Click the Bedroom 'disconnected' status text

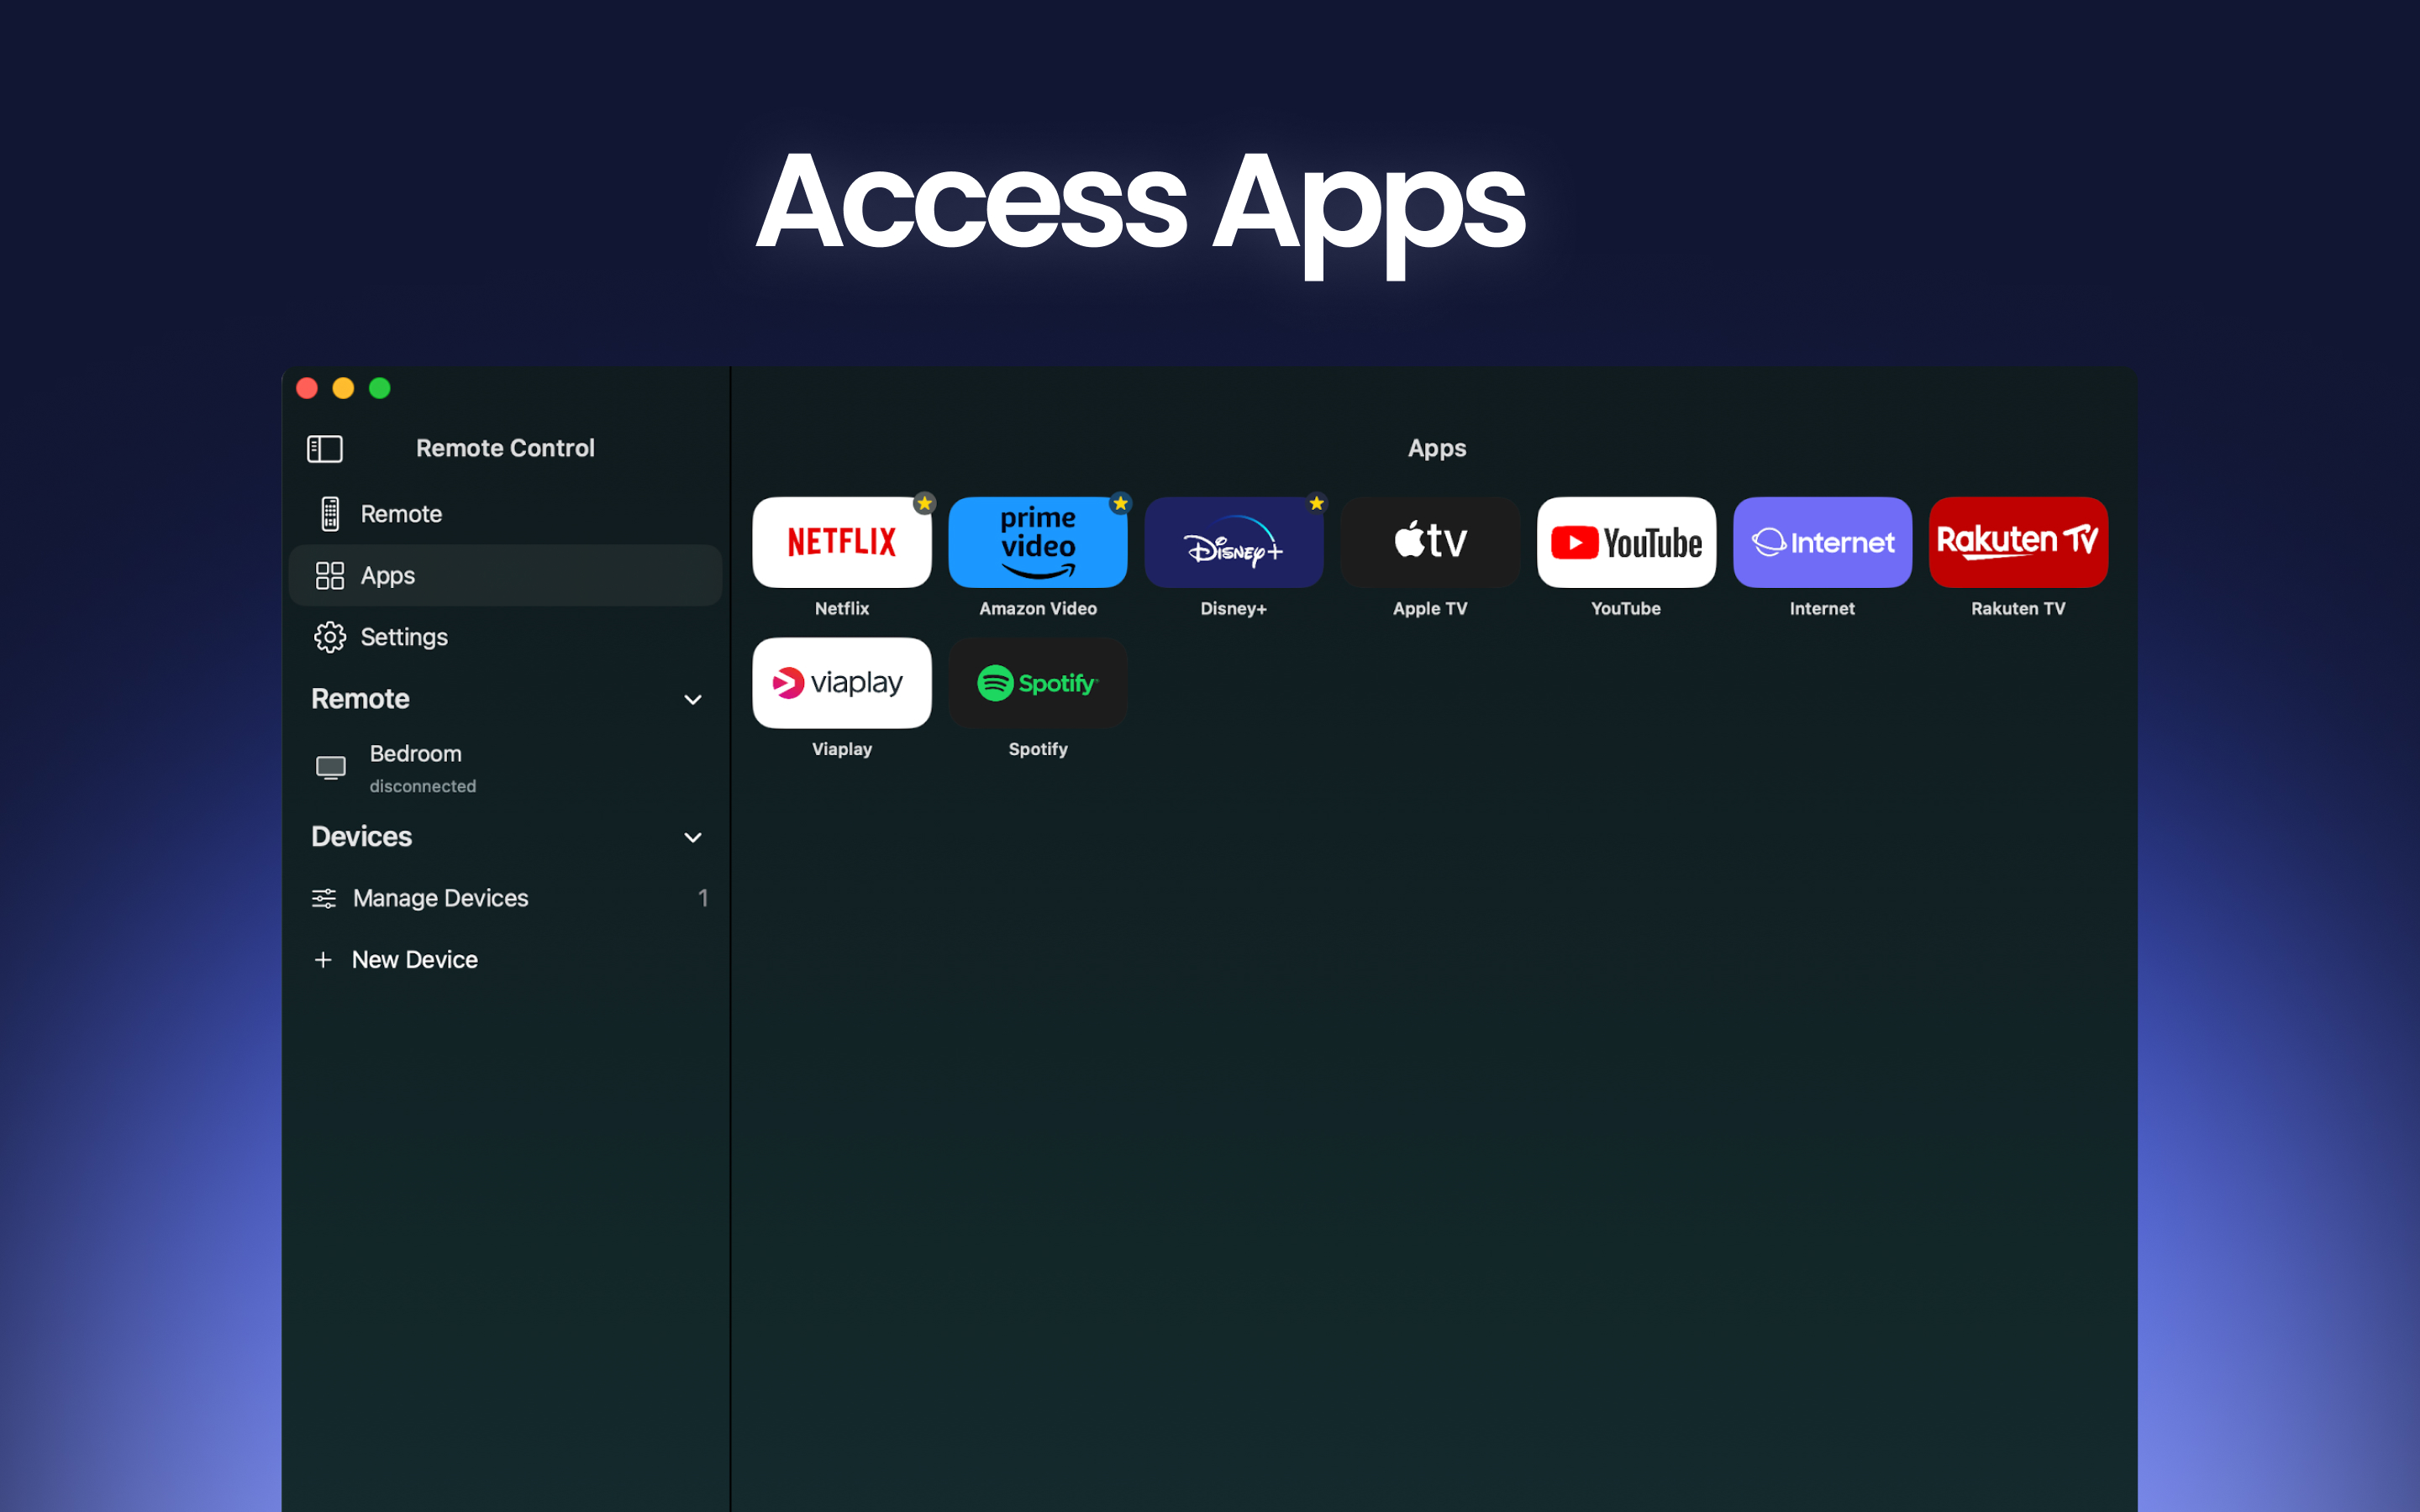[422, 786]
